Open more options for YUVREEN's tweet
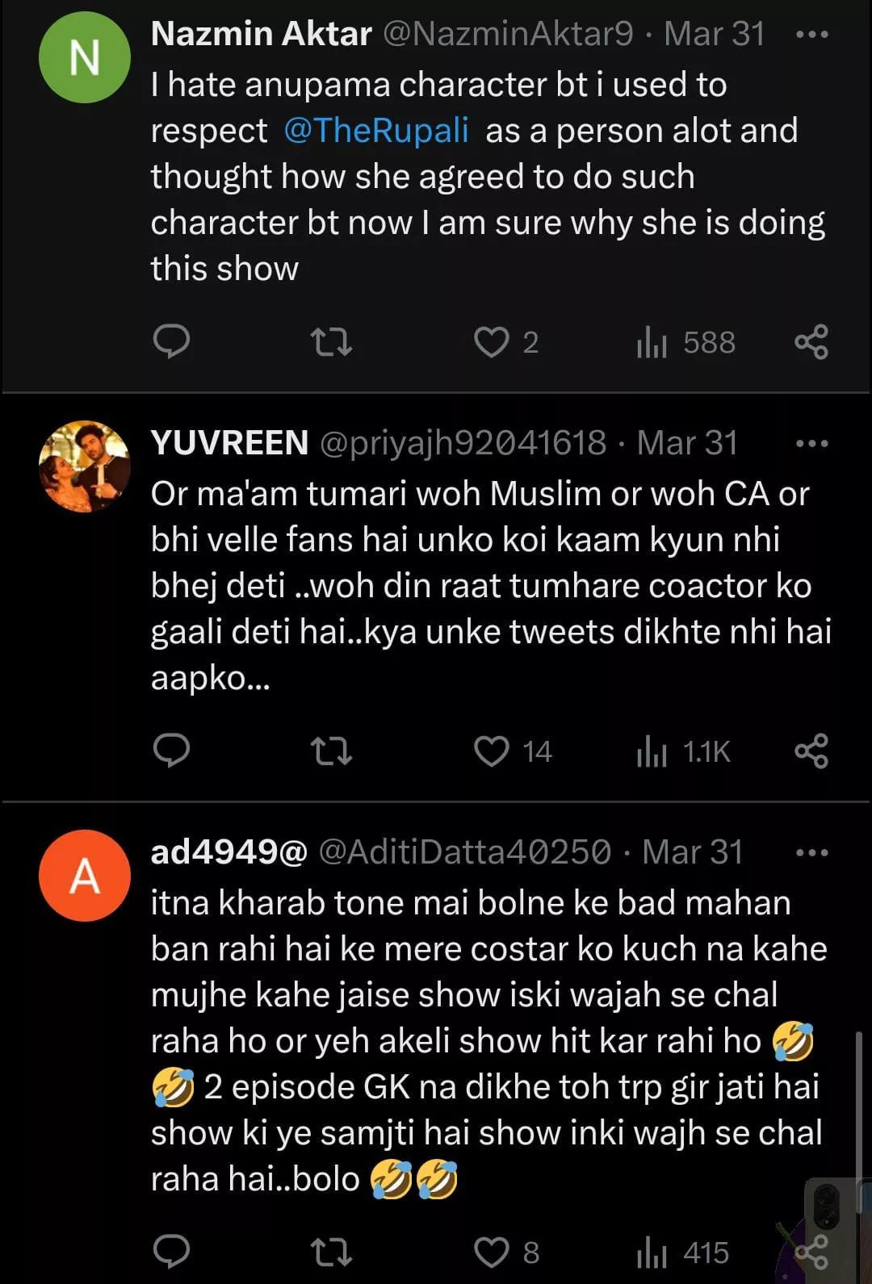 pyautogui.click(x=811, y=443)
